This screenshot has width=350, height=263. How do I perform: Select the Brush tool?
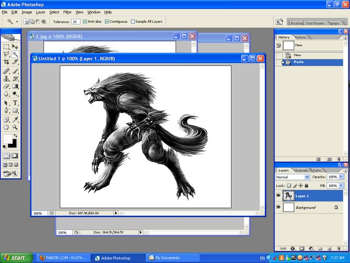coord(15,71)
